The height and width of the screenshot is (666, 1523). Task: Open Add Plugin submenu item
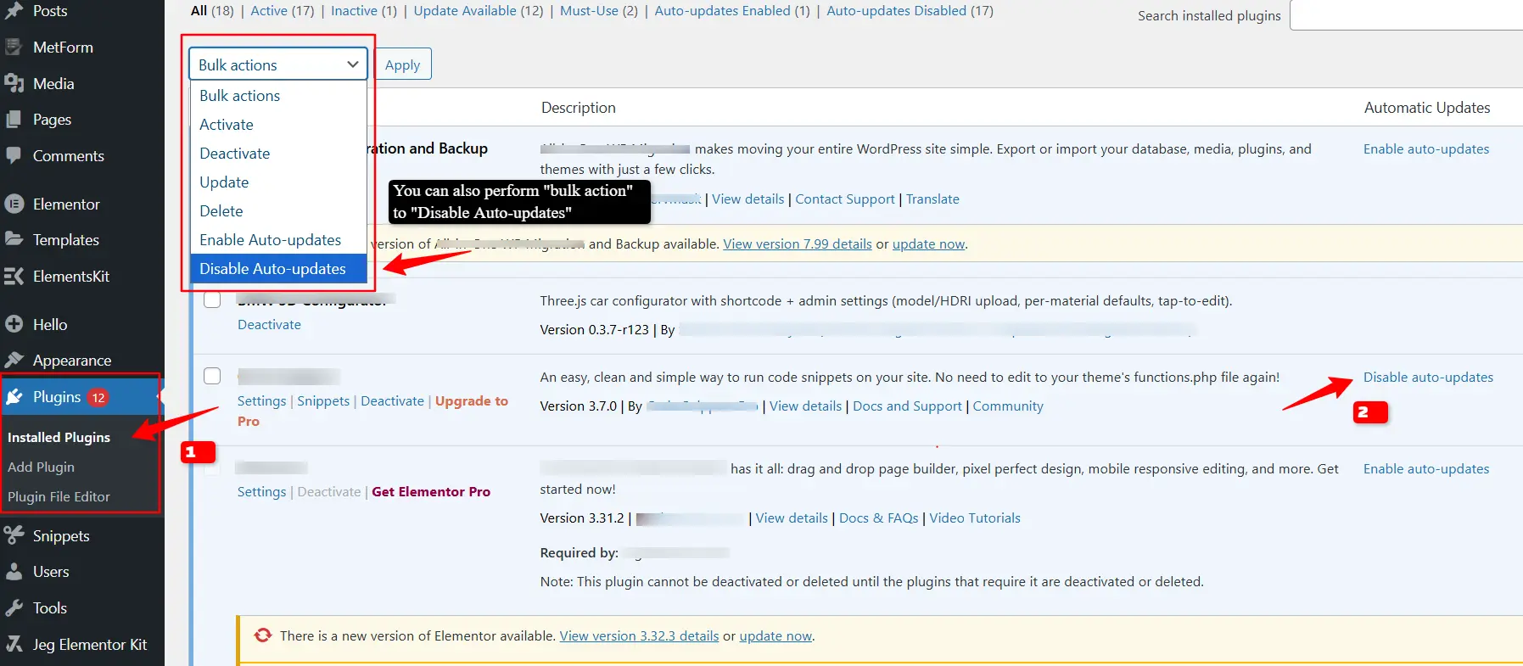point(41,467)
